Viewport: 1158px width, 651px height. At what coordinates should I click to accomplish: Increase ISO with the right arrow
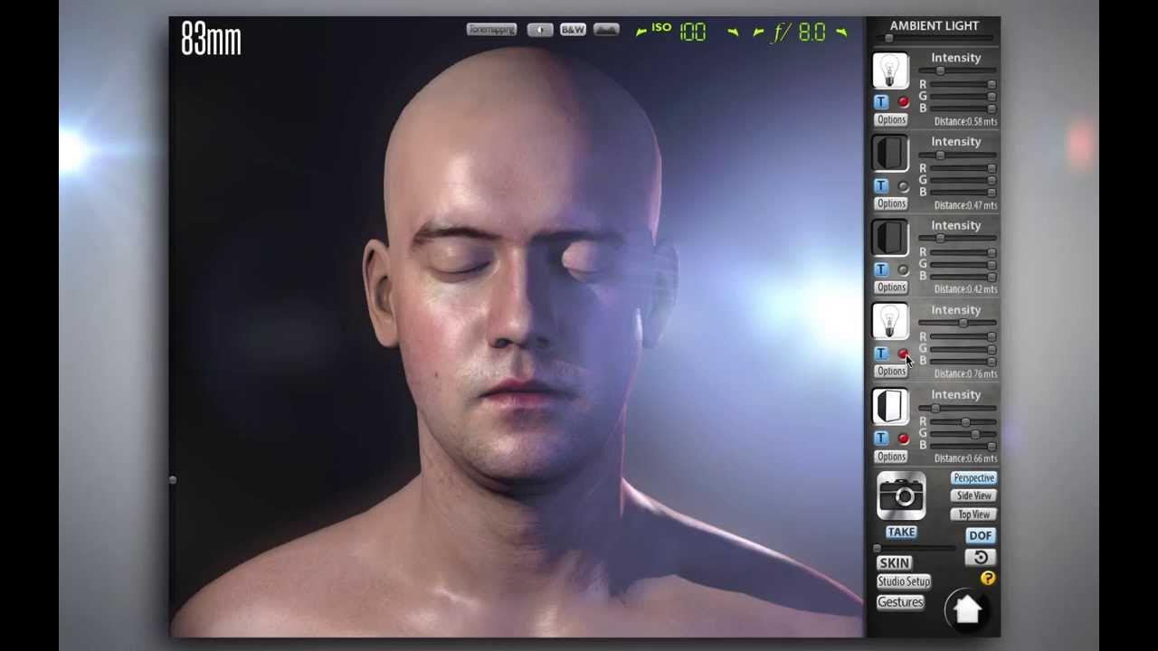click(x=733, y=33)
